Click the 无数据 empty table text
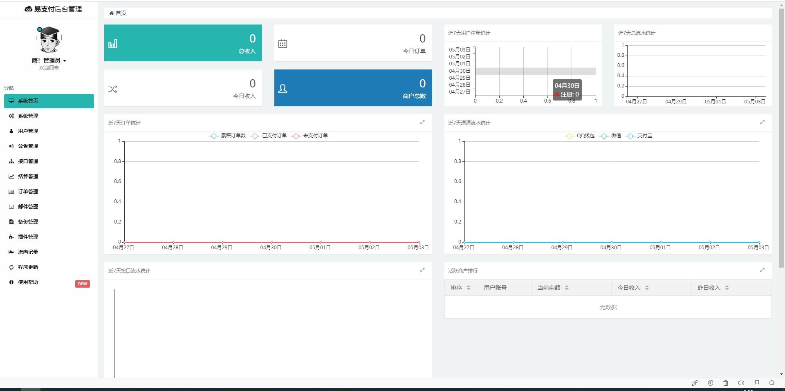 coord(608,307)
